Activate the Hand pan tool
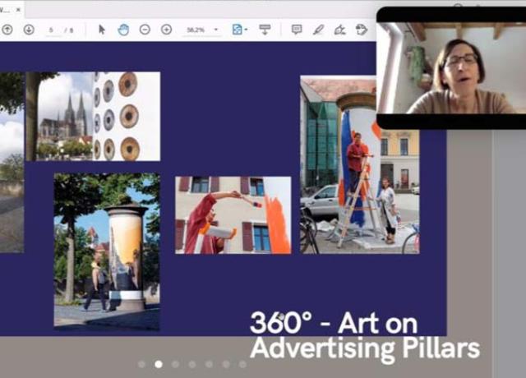The height and width of the screenshot is (378, 526). pos(123,30)
